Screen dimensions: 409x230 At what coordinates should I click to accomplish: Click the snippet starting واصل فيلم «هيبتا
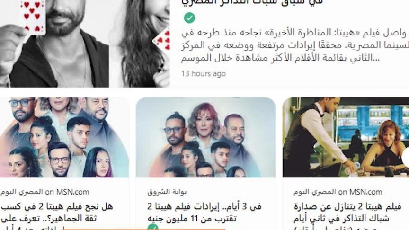[295, 45]
